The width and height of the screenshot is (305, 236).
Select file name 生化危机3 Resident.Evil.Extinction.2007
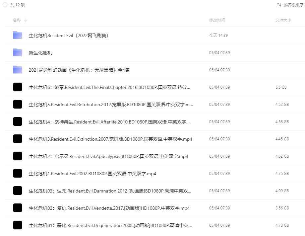110,139
